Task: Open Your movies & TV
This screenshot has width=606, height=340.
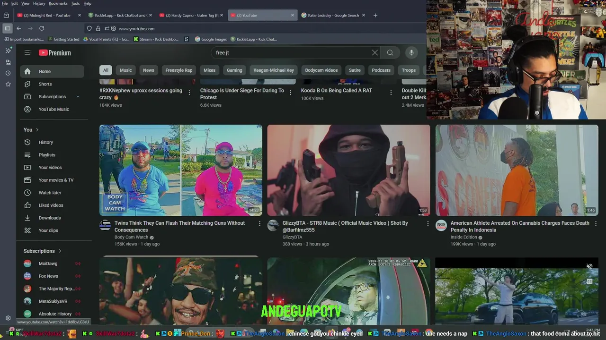Action: pyautogui.click(x=52, y=180)
